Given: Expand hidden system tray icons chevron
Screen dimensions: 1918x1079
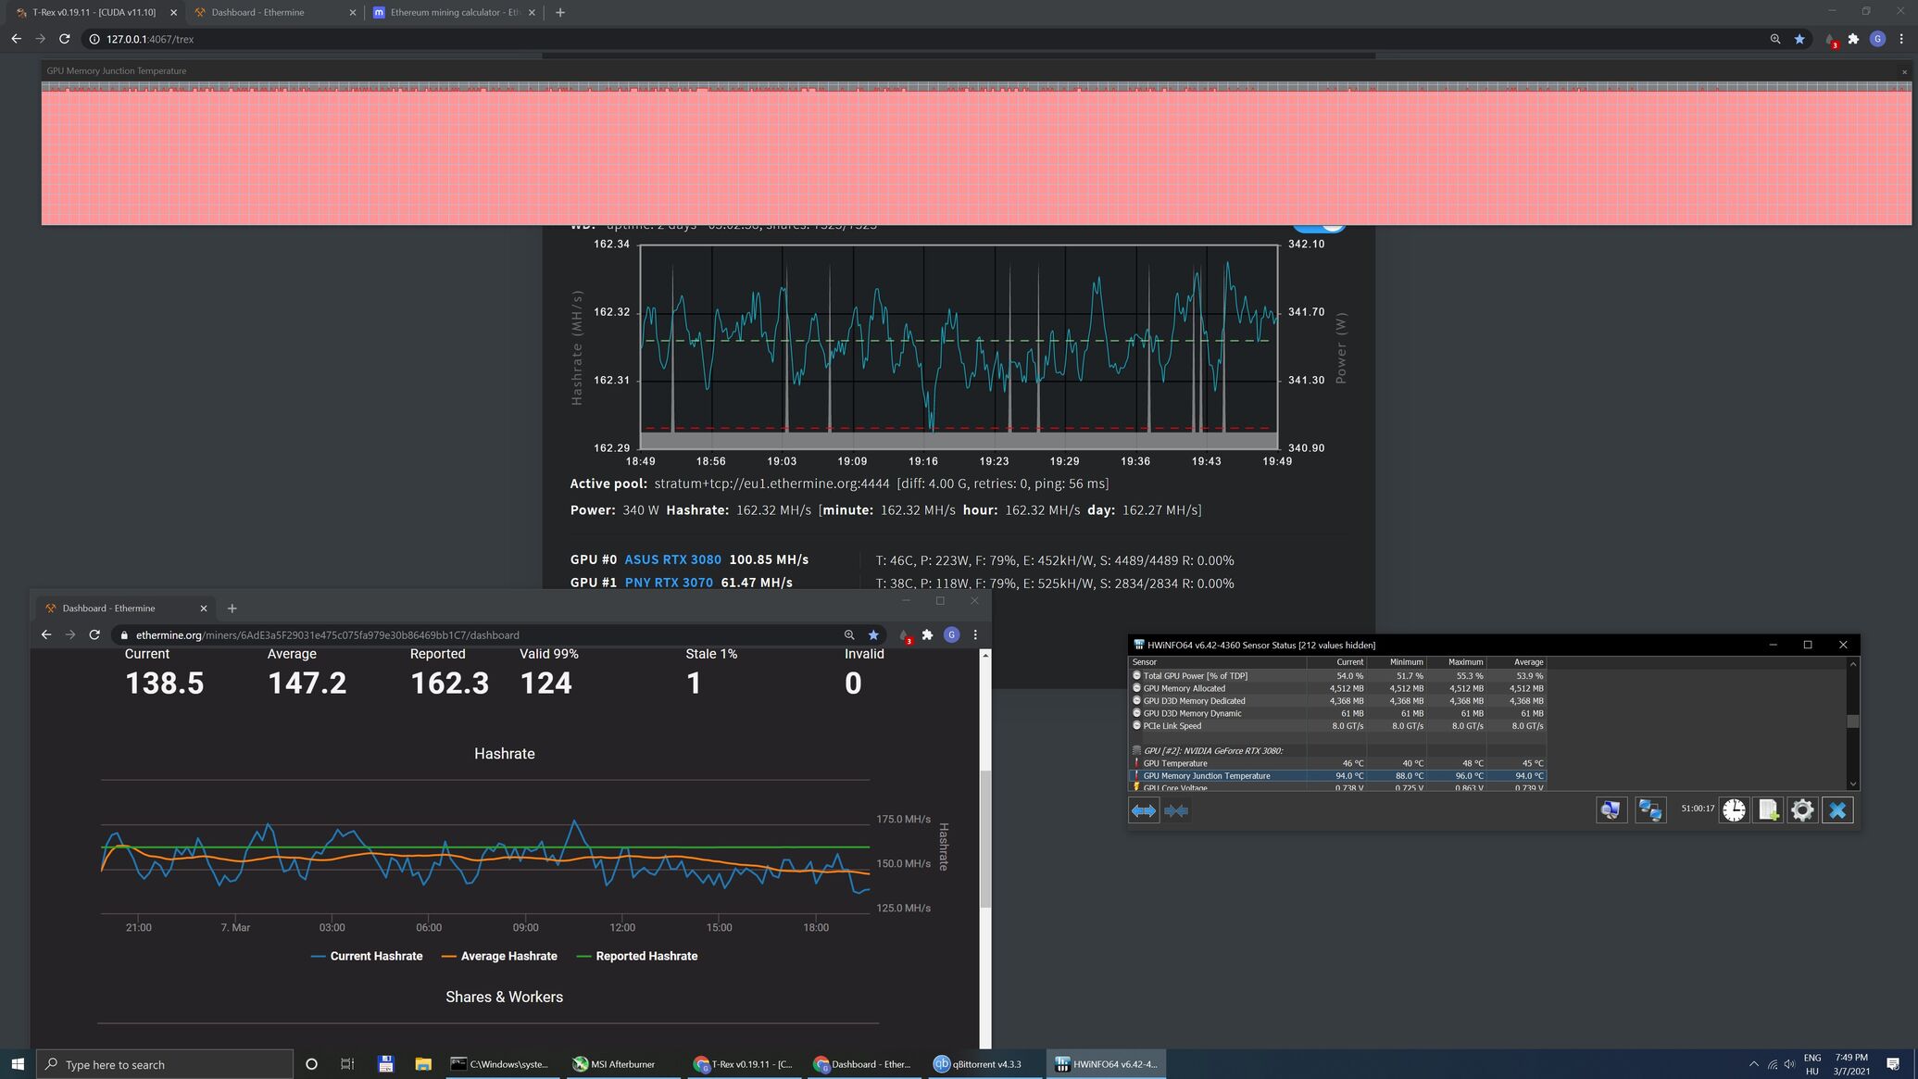Looking at the screenshot, I should click(x=1753, y=1064).
